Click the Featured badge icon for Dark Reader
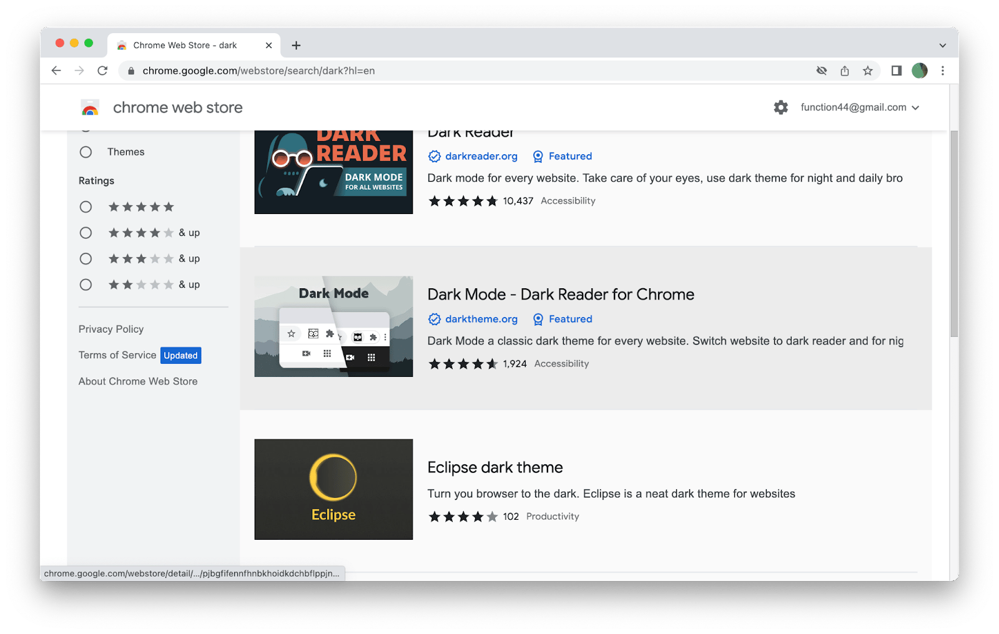999x634 pixels. 538,156
